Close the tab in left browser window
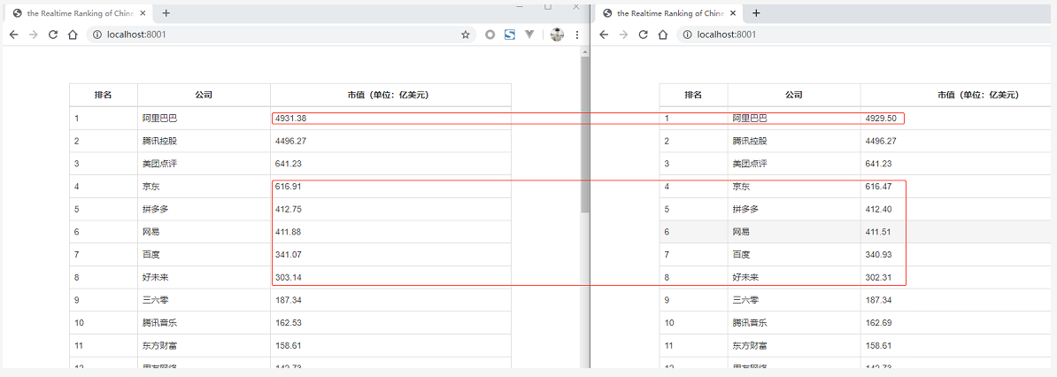 (x=143, y=13)
